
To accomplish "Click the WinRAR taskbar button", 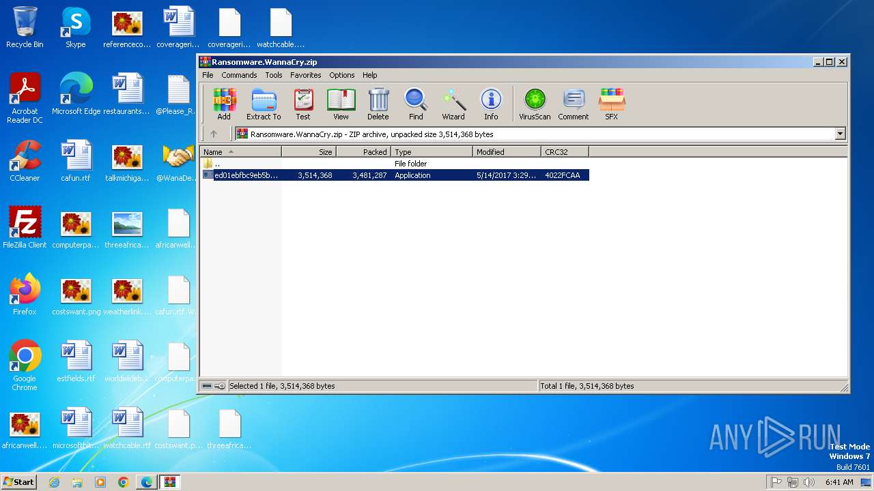I will click(x=169, y=482).
